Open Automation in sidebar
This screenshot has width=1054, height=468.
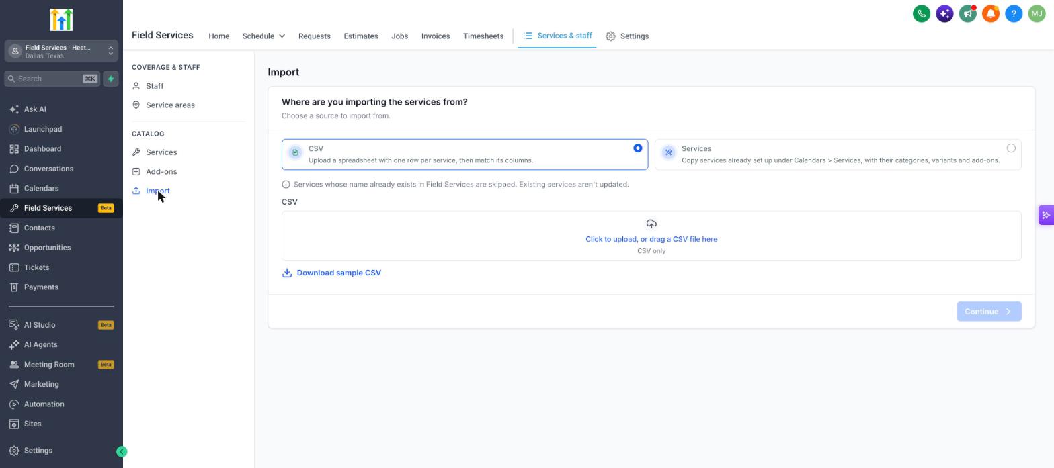pos(61,404)
